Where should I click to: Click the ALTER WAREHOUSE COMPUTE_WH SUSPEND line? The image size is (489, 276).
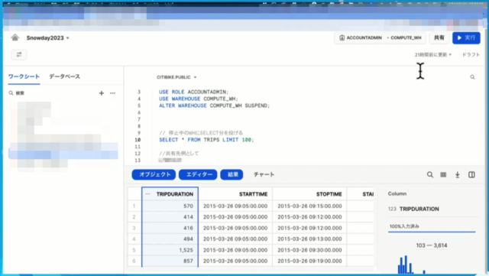click(214, 106)
